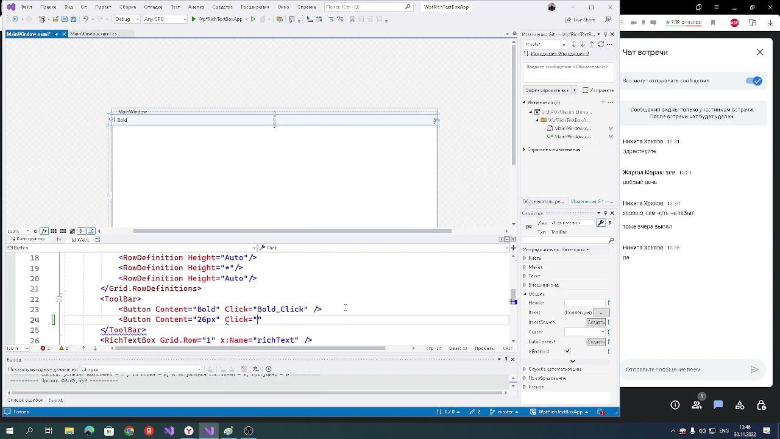Click the 'Зафиксировать все' commit button
The height and width of the screenshot is (439, 780).
(547, 90)
